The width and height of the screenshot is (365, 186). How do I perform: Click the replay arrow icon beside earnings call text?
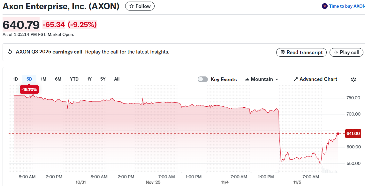click(10, 51)
